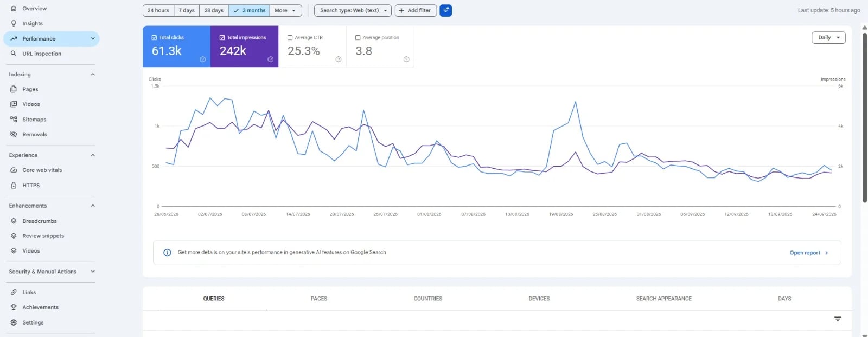Click the Videos icon under Enhancements

point(14,250)
